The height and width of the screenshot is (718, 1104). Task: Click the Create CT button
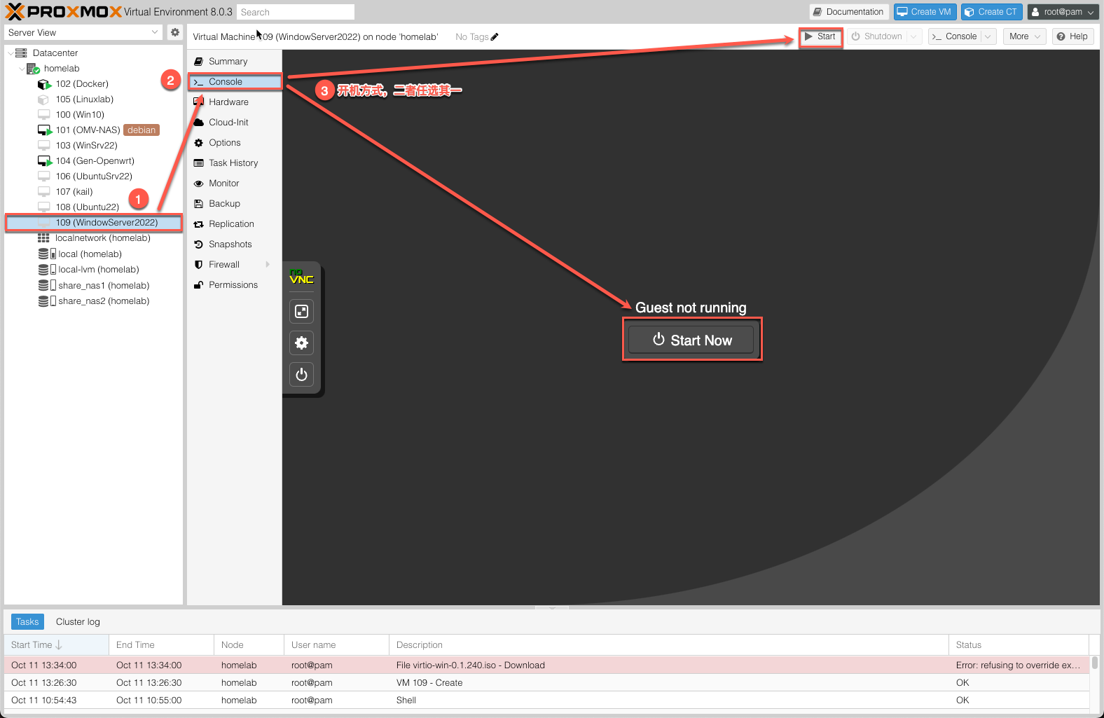[x=992, y=12]
